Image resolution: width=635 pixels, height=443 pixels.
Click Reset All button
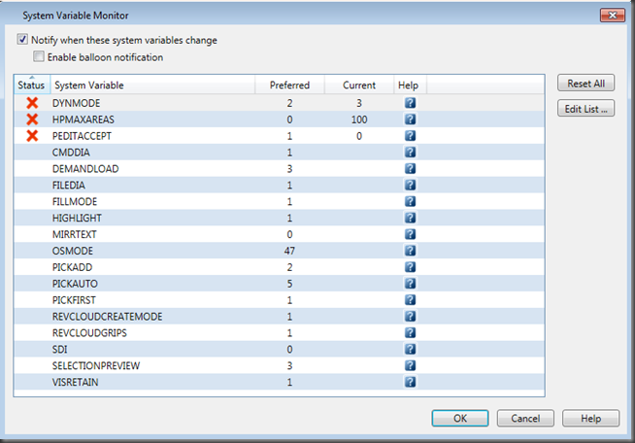click(585, 84)
